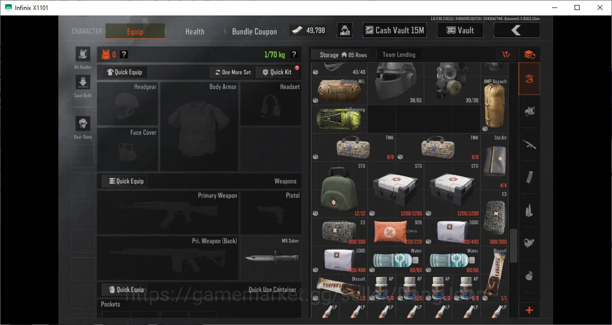The image size is (612, 325).
Task: Select the empty Headgear slot
Action: 128,104
